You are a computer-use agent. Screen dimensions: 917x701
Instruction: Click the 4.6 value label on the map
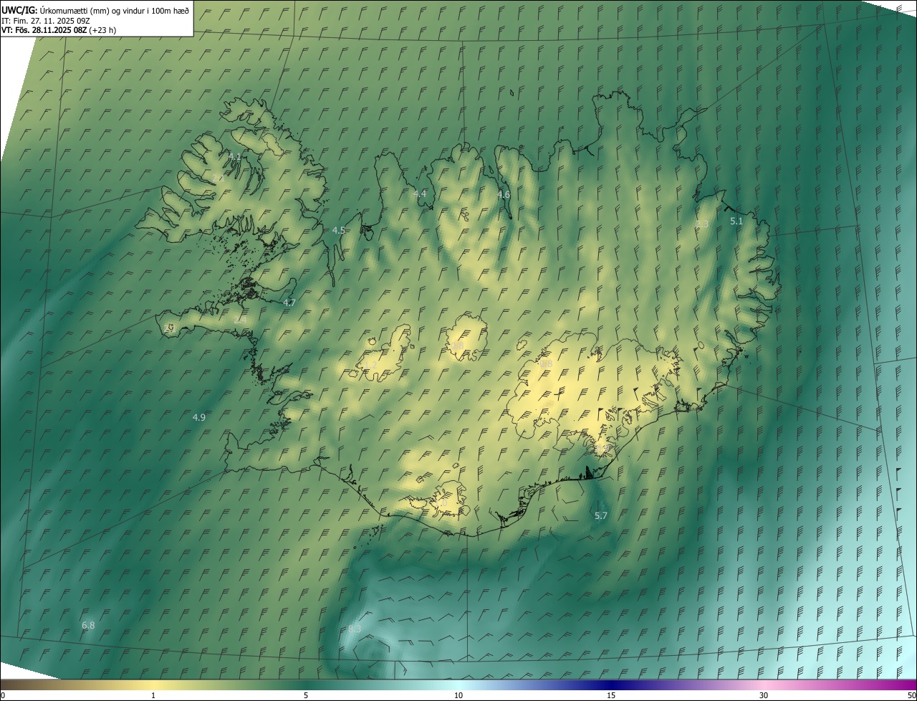(504, 195)
